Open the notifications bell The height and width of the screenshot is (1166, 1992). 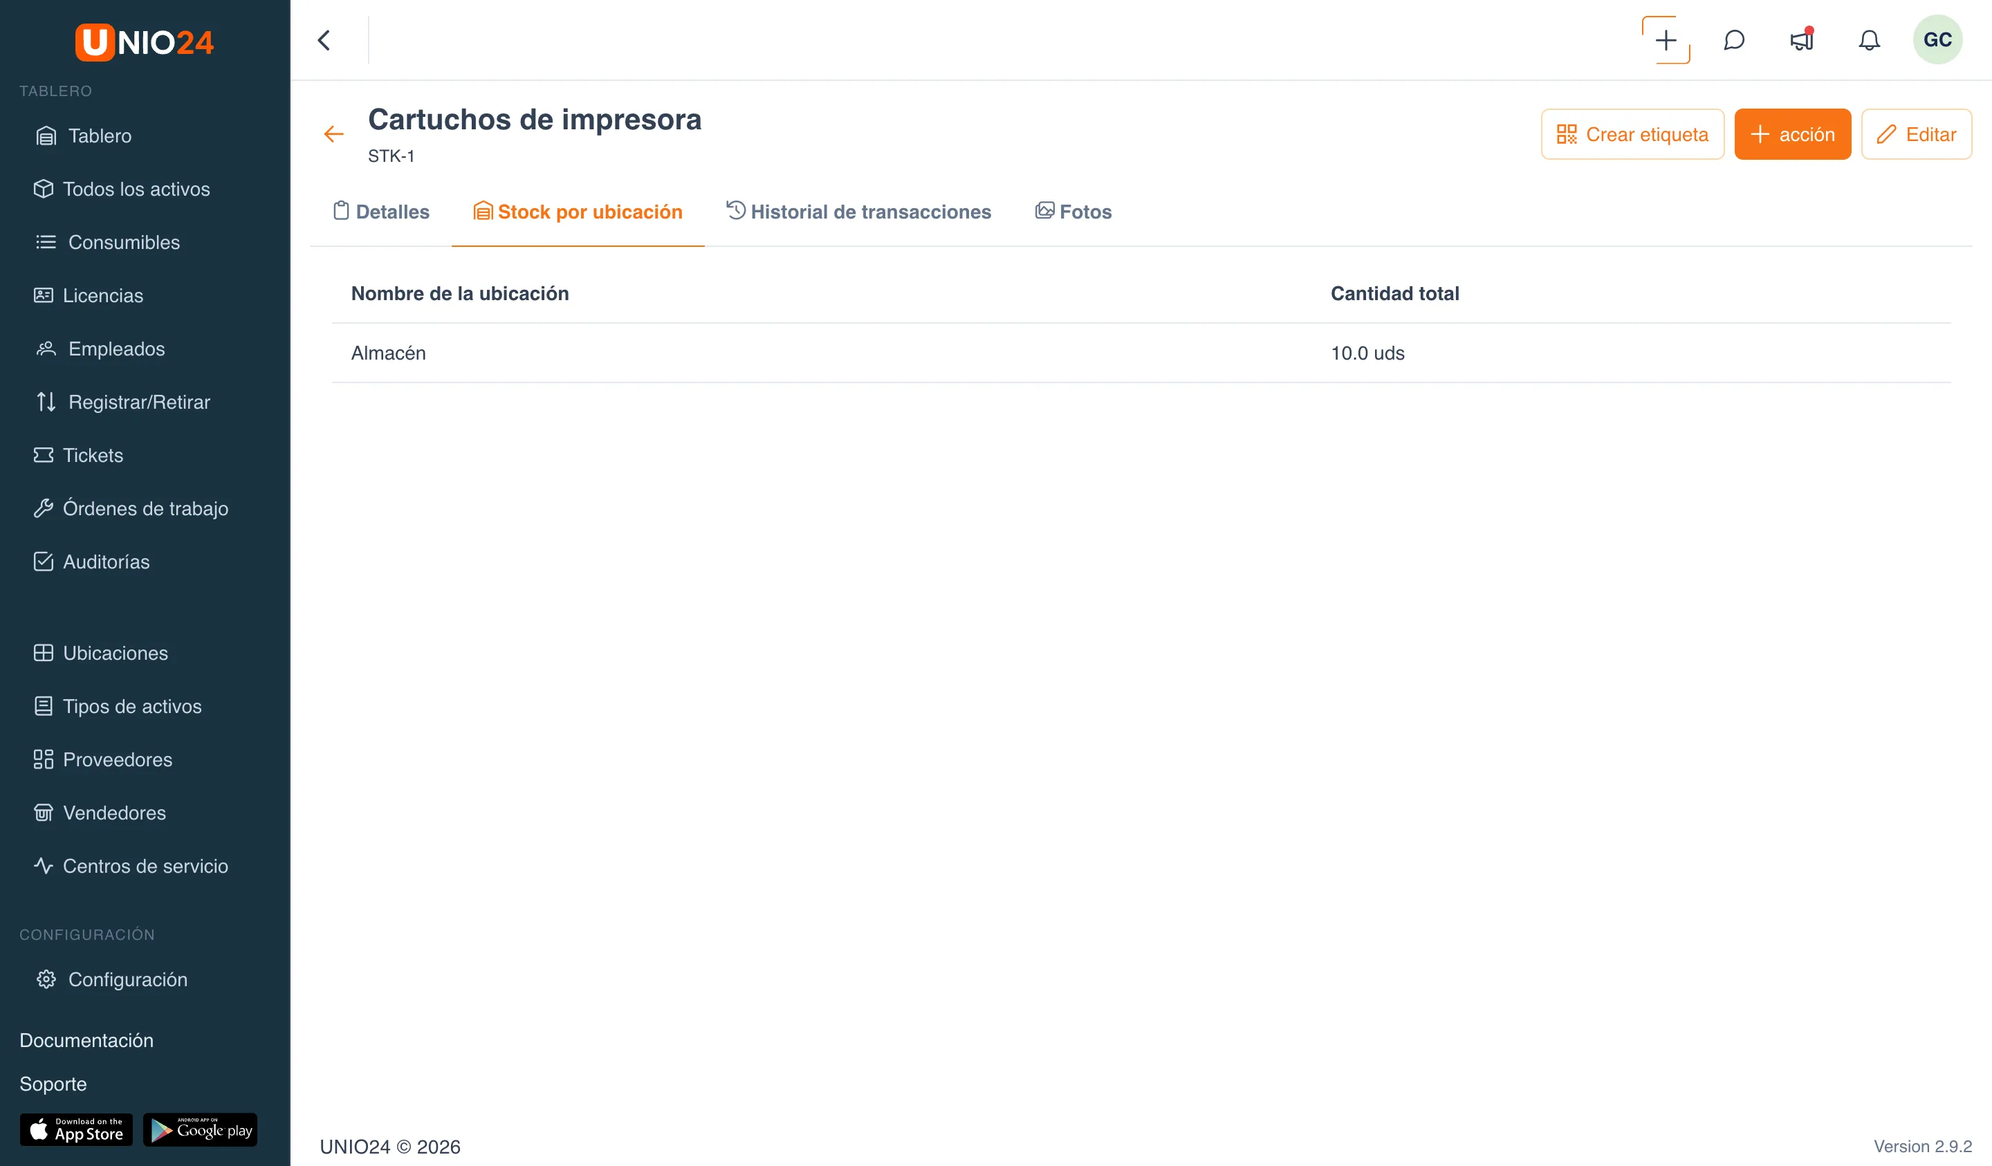[x=1869, y=40]
